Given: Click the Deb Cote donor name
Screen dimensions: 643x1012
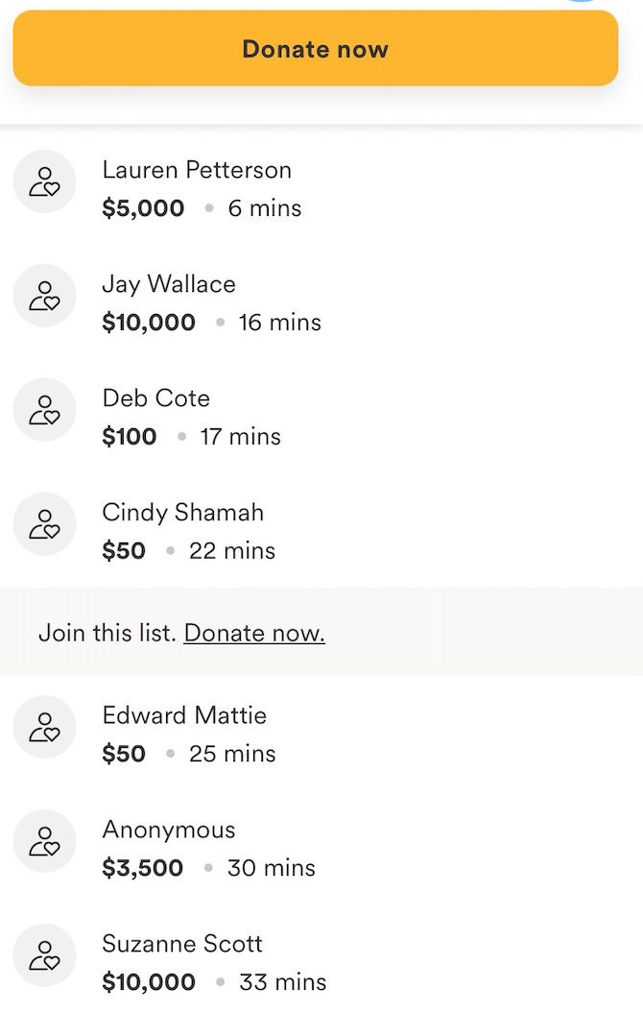Looking at the screenshot, I should [156, 398].
